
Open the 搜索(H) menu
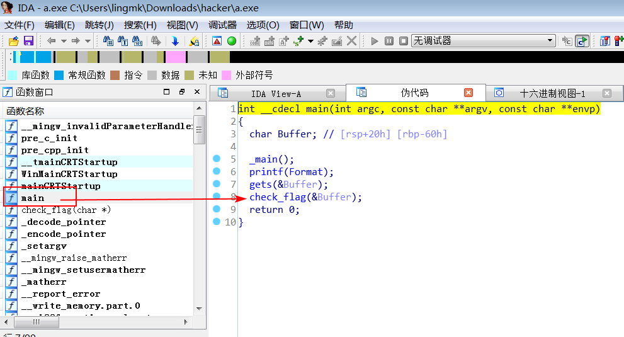pos(140,25)
